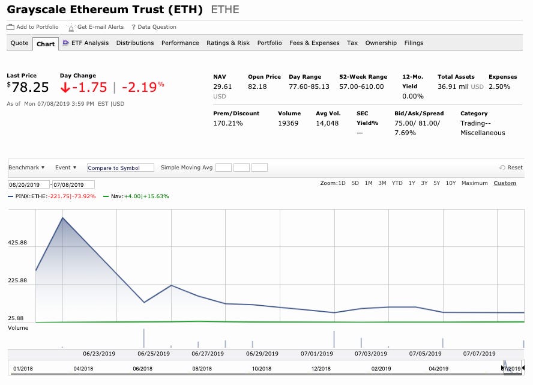Click the blue PINX:ETHE legend swatch
The image size is (533, 385).
click(x=11, y=196)
